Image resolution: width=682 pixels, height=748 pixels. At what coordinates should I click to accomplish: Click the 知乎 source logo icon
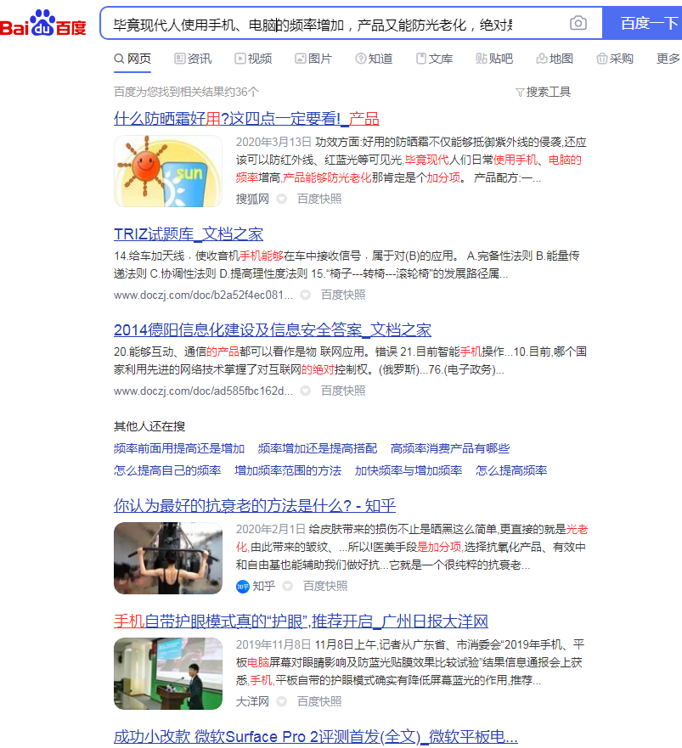click(x=242, y=587)
